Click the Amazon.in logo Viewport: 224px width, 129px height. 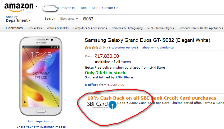(21, 7)
